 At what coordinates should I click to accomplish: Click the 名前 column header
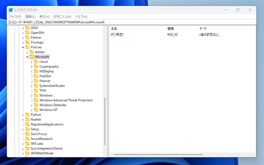[x=137, y=28]
